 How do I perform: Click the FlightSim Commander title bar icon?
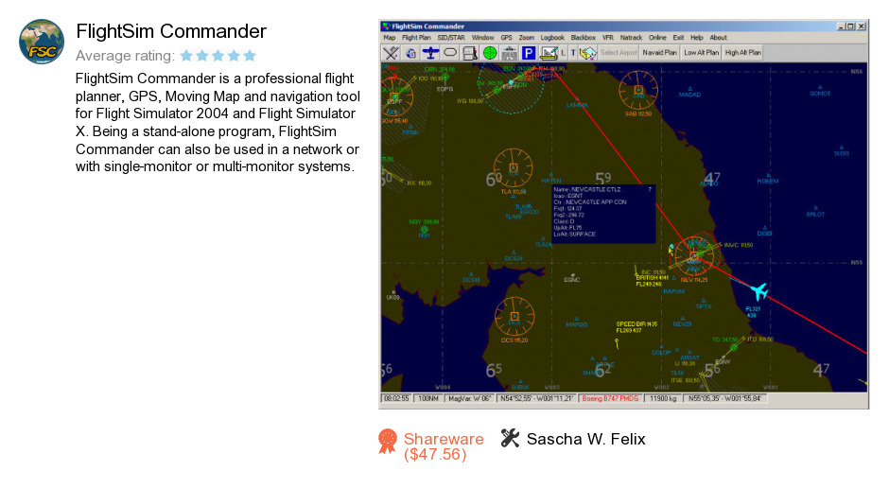tap(386, 26)
